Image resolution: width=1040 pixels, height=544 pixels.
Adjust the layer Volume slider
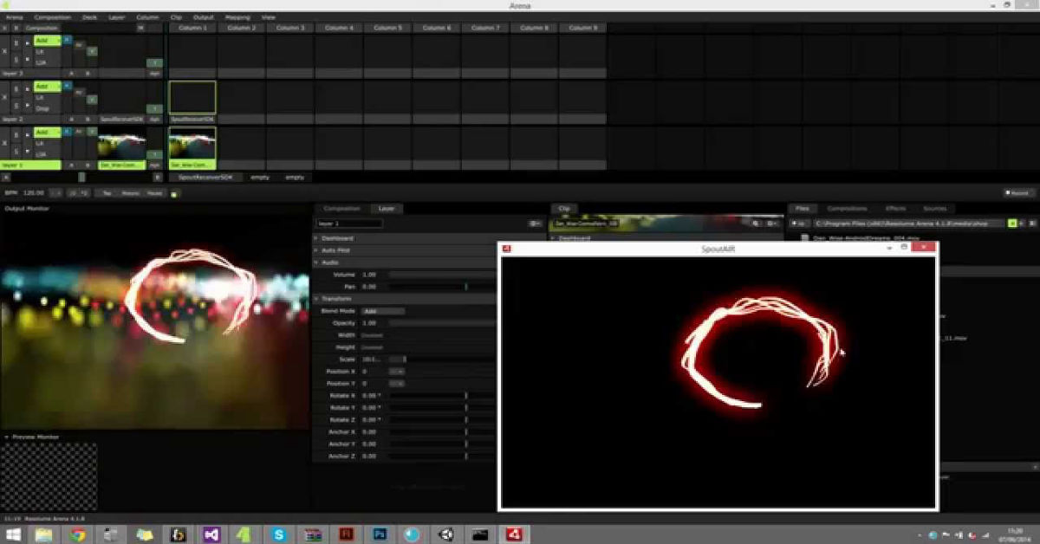click(x=442, y=274)
